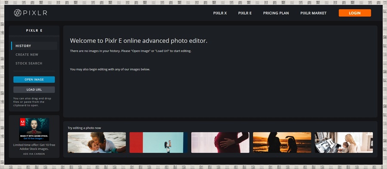This screenshot has height=169, width=387.
Task: Click the Adobe Stock offer text link
Action: [34, 147]
